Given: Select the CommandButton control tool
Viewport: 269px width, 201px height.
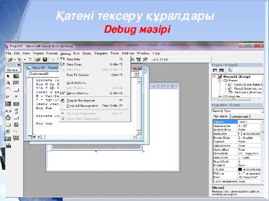Looking at the screenshot, I should (x=16, y=90).
